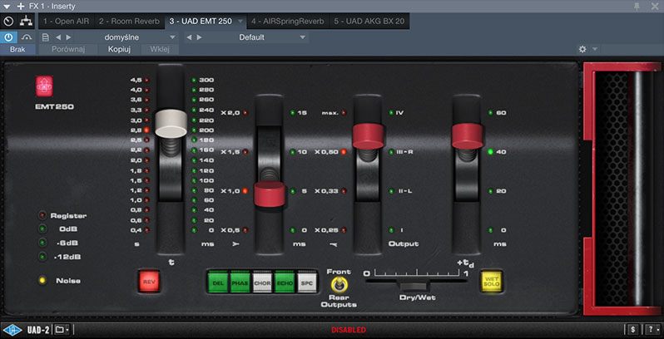Click the dial knob icon beside the tabs

tap(8, 21)
